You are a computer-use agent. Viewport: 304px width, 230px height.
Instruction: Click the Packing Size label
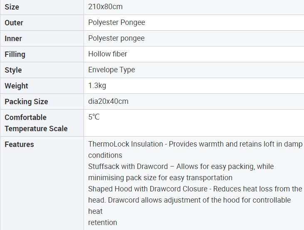(26, 102)
